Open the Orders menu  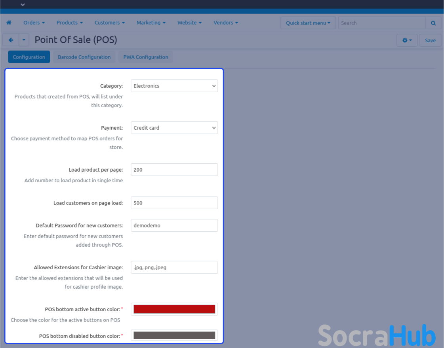click(34, 23)
